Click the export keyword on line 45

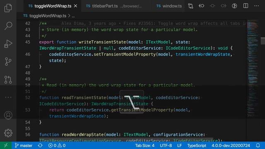point(46,42)
